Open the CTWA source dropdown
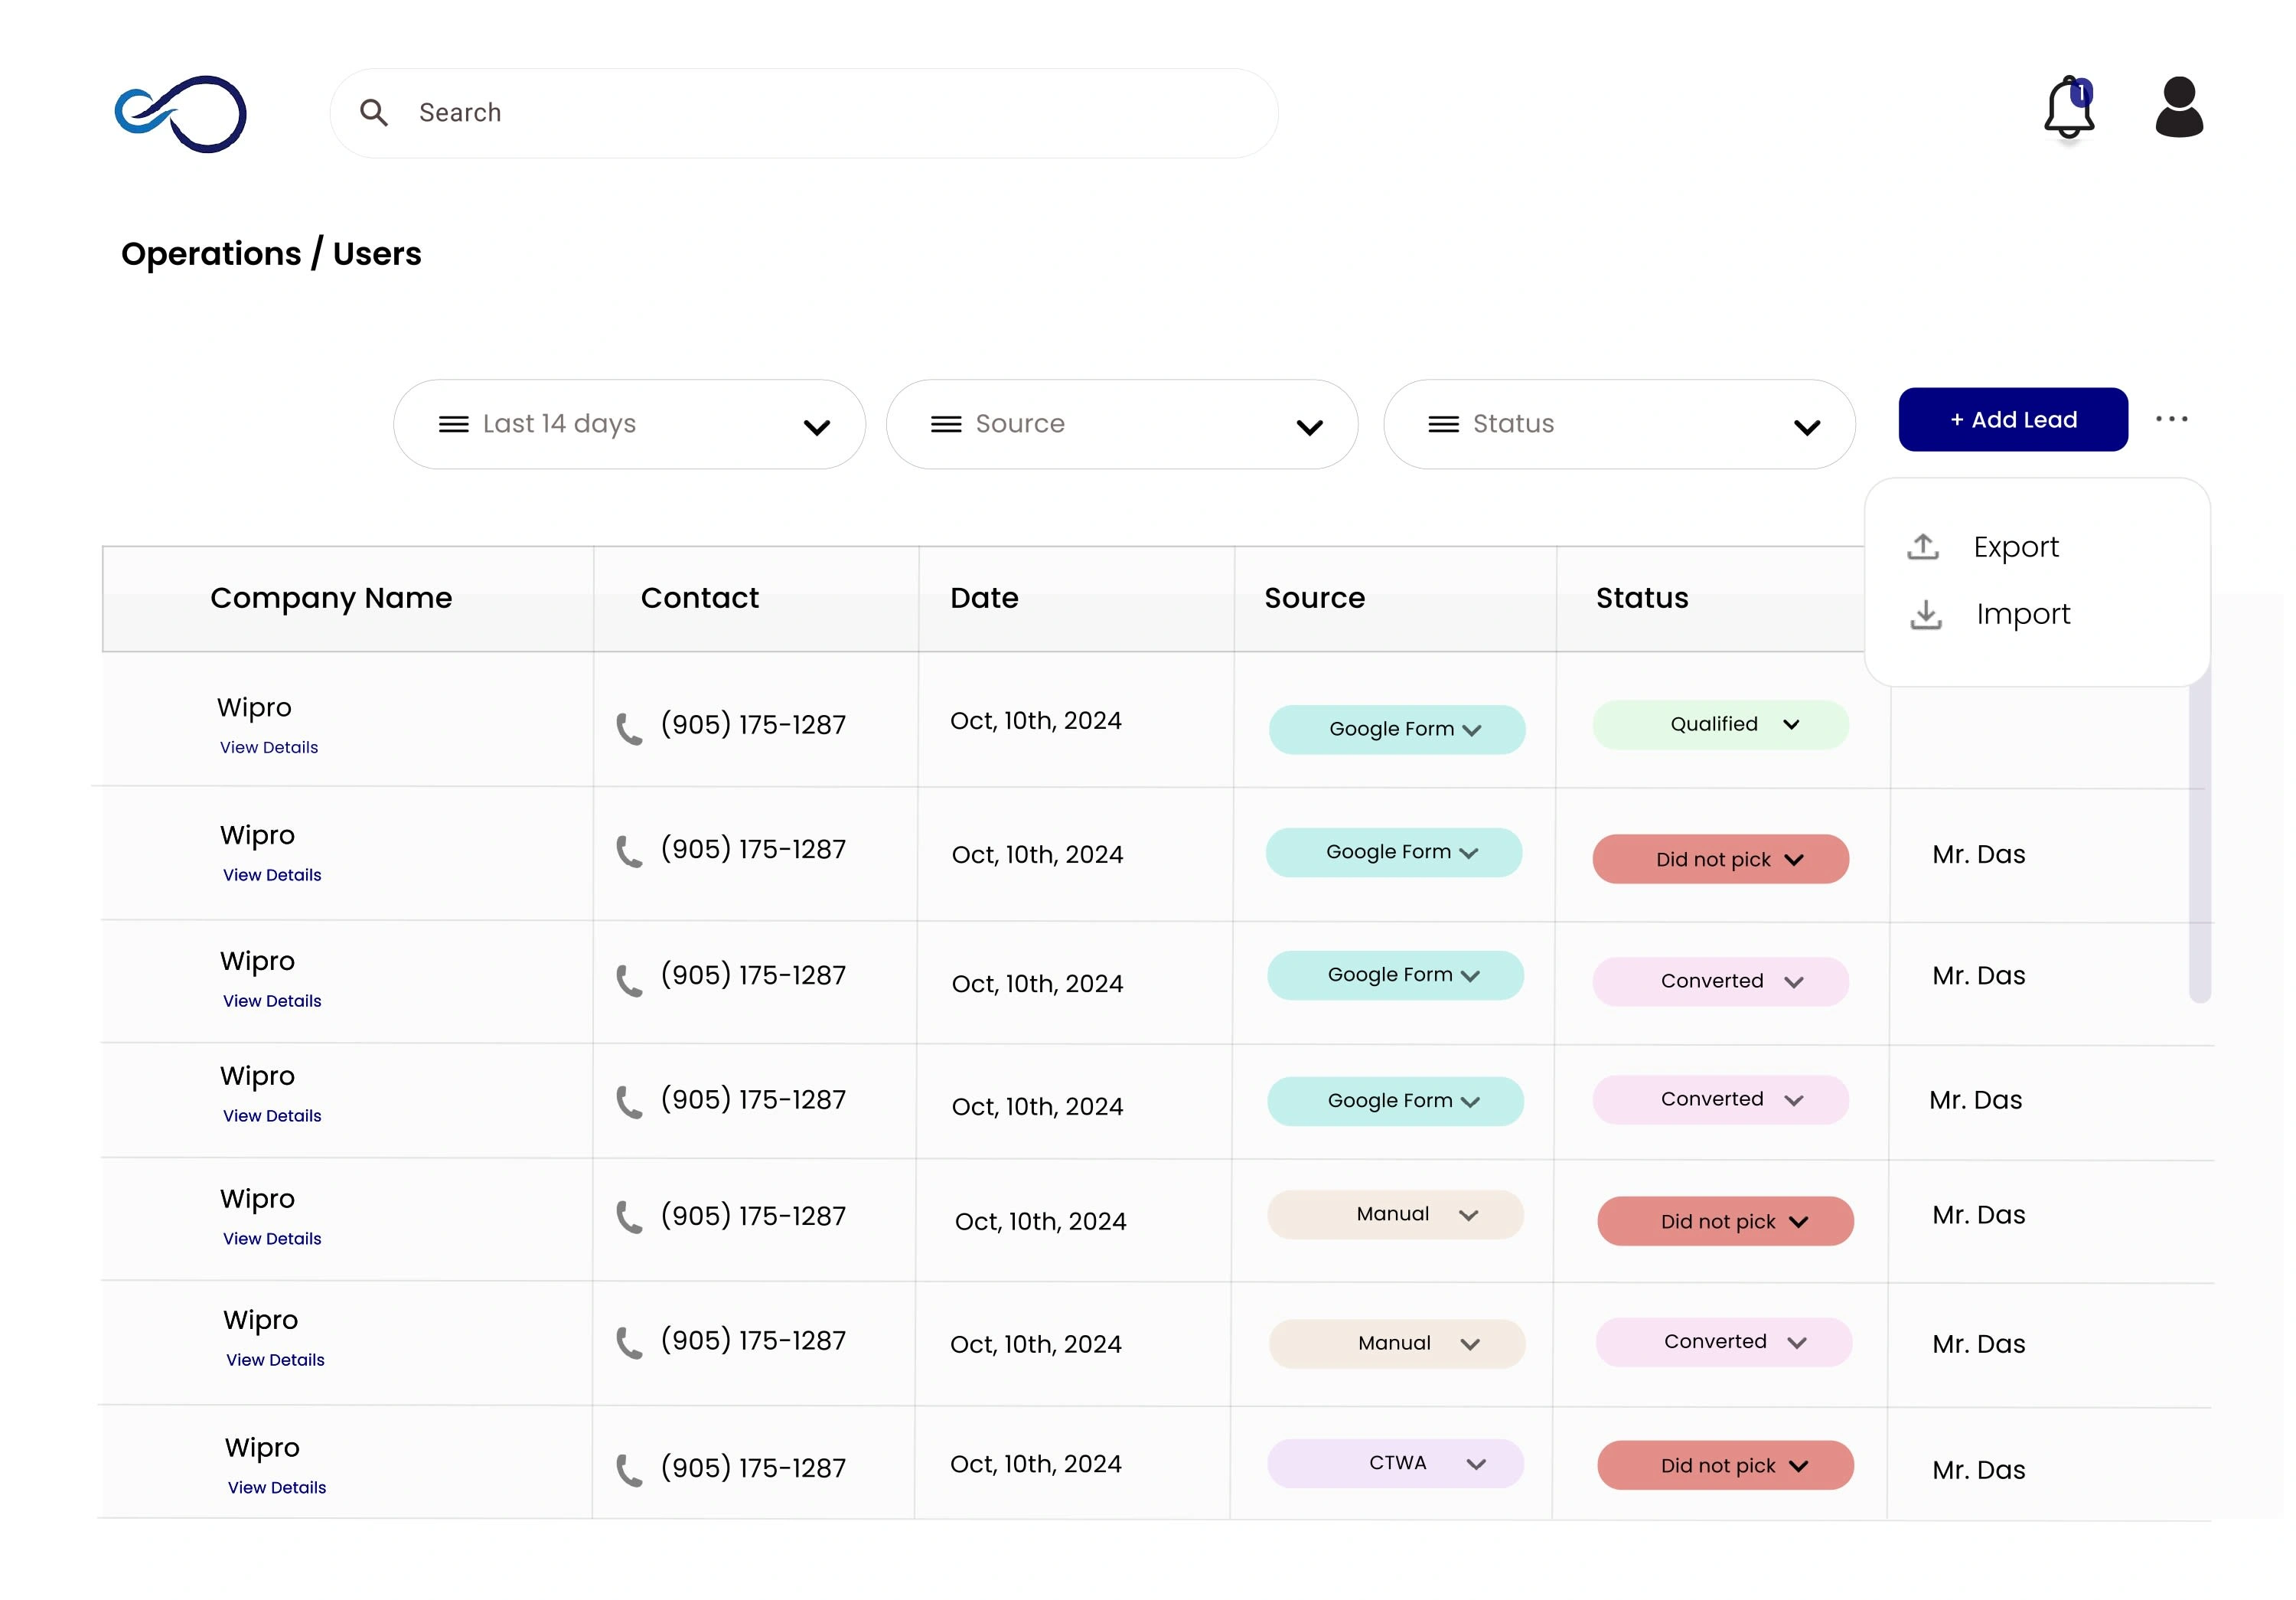This screenshot has width=2296, height=1600. tap(1395, 1463)
